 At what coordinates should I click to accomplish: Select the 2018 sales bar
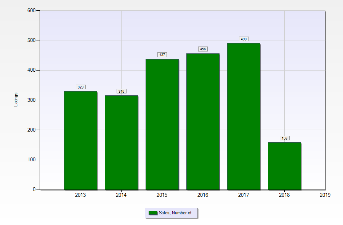pyautogui.click(x=284, y=166)
